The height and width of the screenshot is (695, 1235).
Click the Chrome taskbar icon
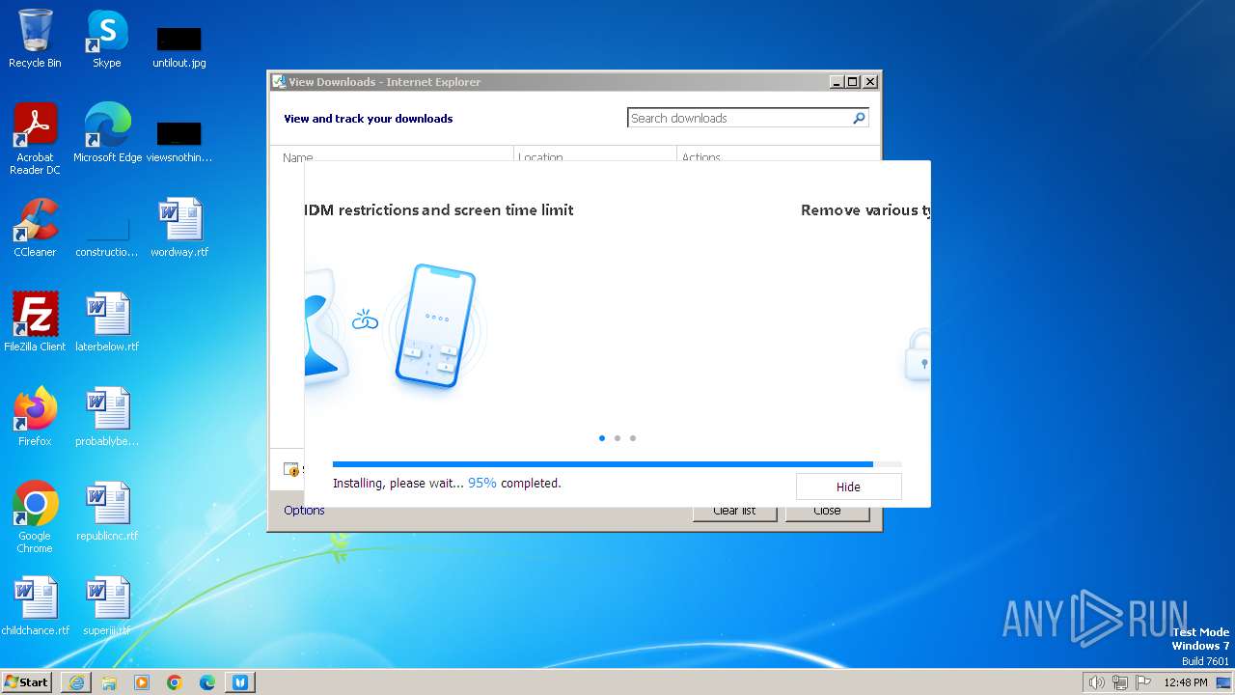click(x=175, y=682)
